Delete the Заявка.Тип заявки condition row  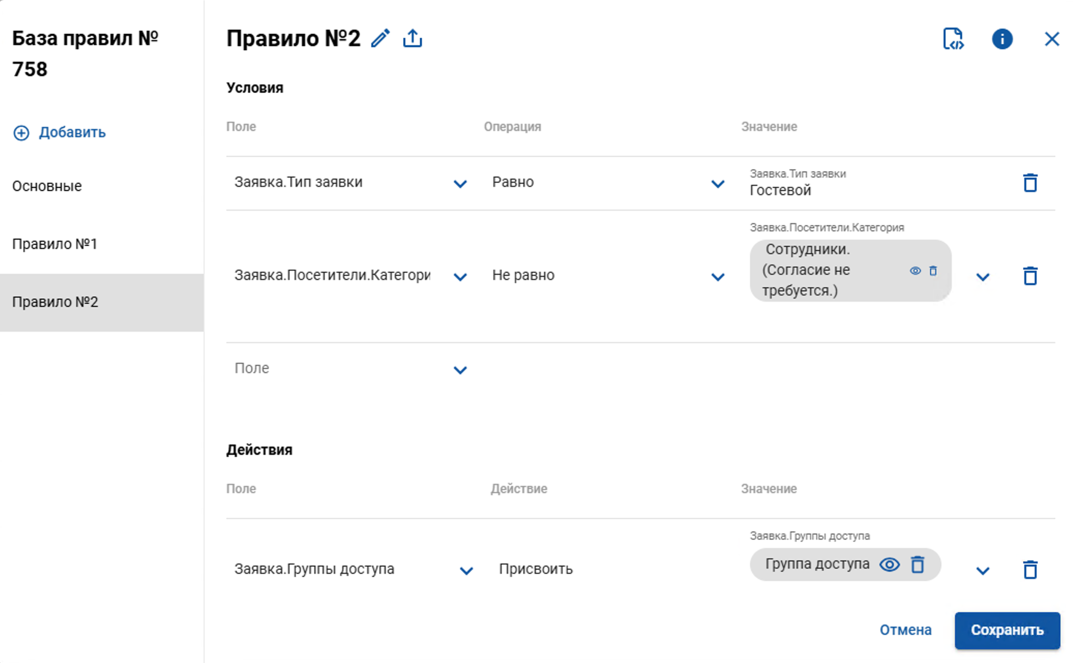[x=1030, y=183]
